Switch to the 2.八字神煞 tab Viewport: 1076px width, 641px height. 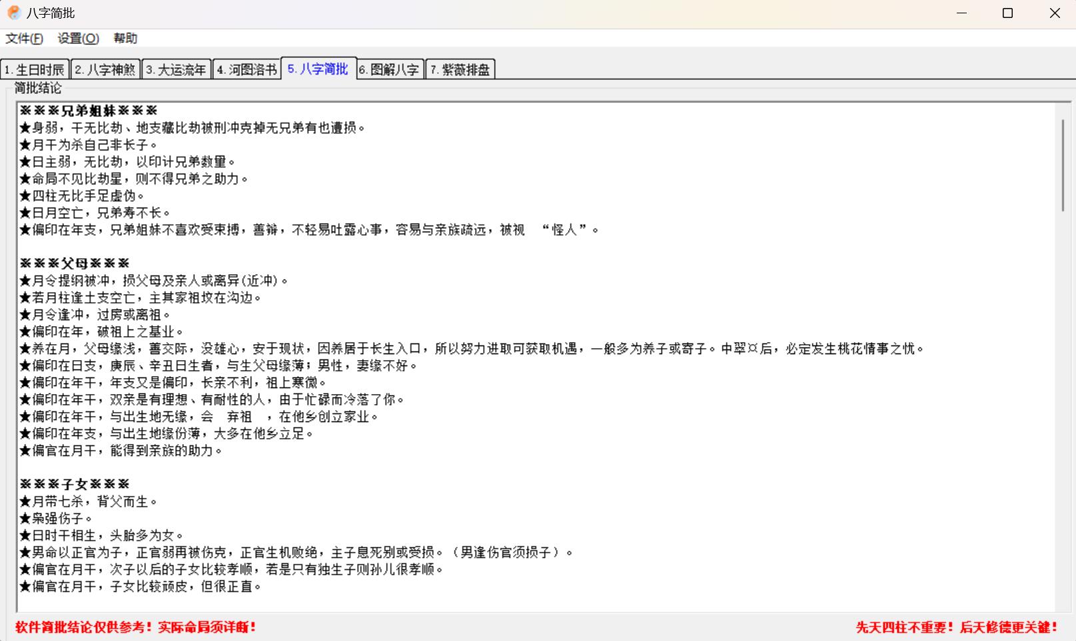105,69
